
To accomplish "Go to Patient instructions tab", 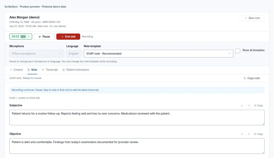I will (76, 70).
